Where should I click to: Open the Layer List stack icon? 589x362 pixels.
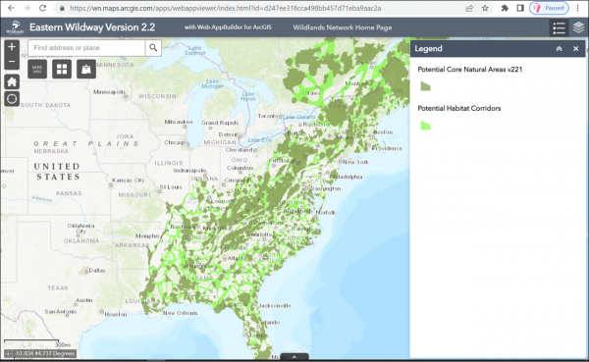click(x=578, y=27)
